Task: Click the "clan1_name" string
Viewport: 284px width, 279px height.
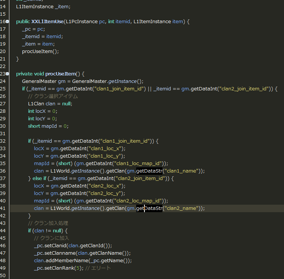Action: (181, 171)
